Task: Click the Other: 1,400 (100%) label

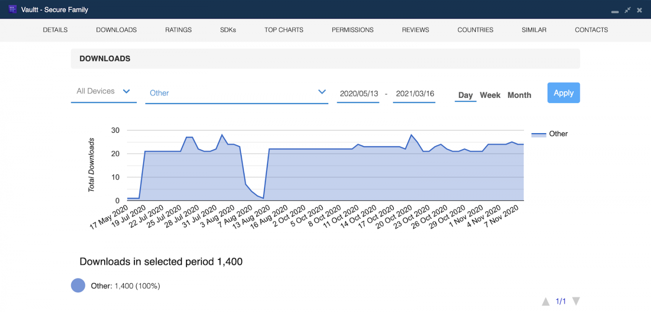Action: [126, 286]
